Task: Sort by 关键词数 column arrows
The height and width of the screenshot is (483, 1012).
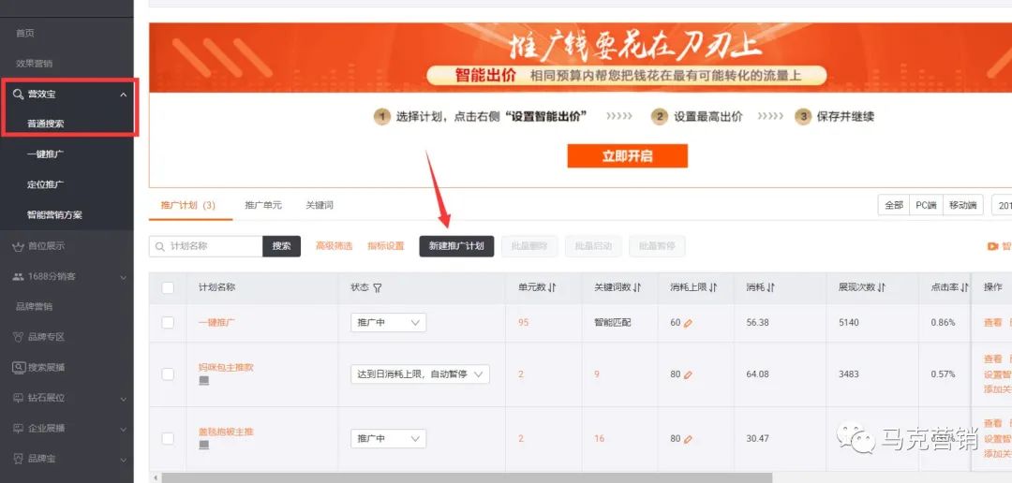Action: pyautogui.click(x=638, y=287)
